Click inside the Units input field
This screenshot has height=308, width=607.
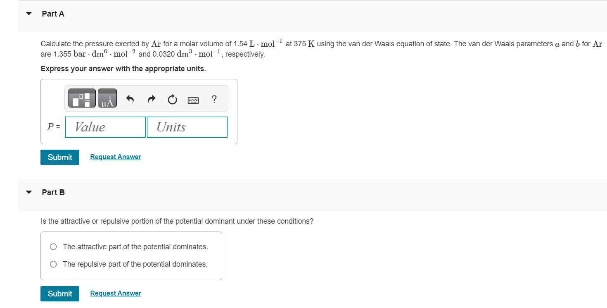click(x=187, y=127)
